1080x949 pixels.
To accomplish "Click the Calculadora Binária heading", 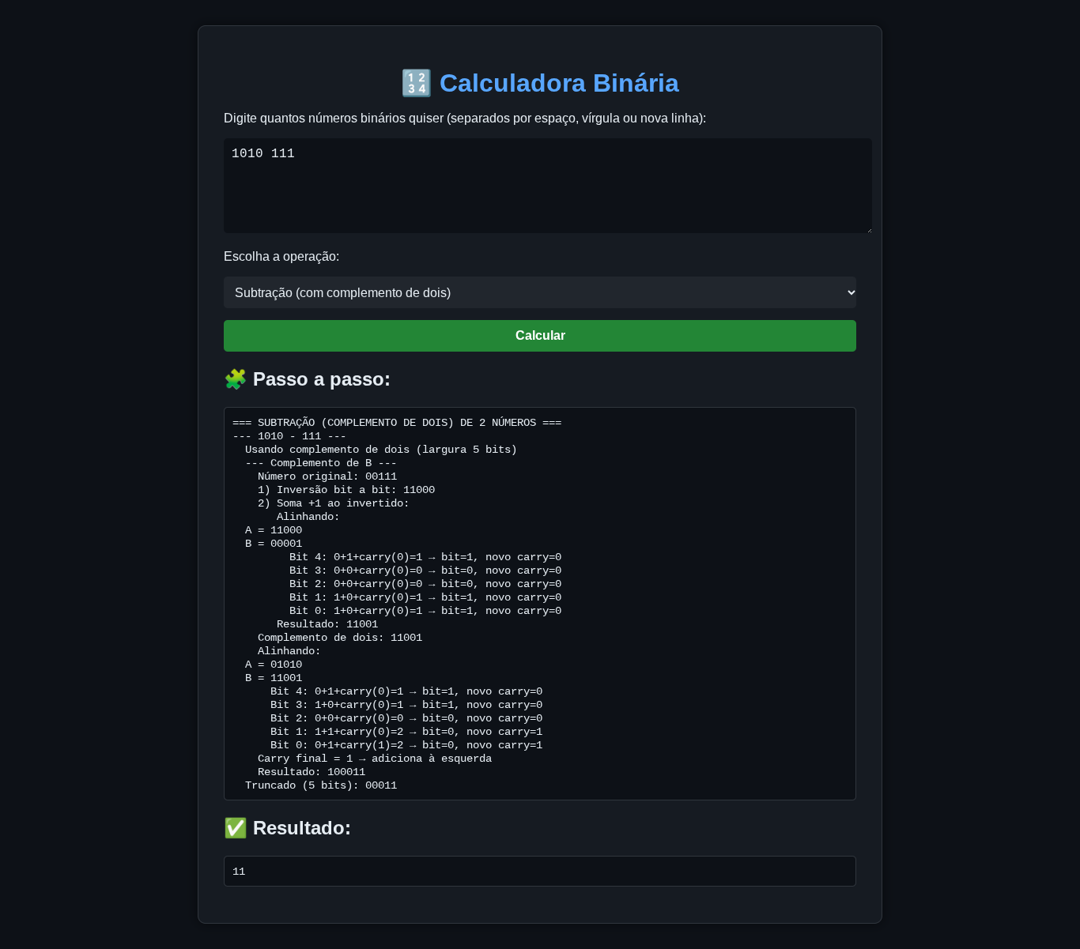I will (x=558, y=82).
